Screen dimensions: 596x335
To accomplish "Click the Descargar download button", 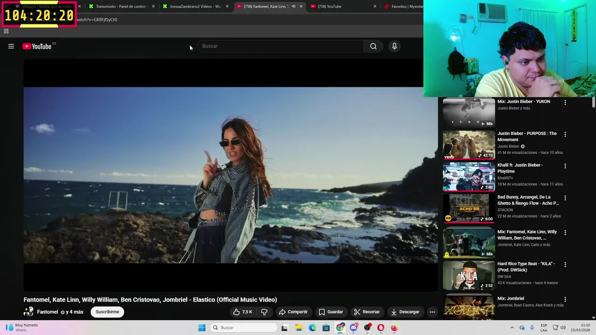I will pos(405,312).
